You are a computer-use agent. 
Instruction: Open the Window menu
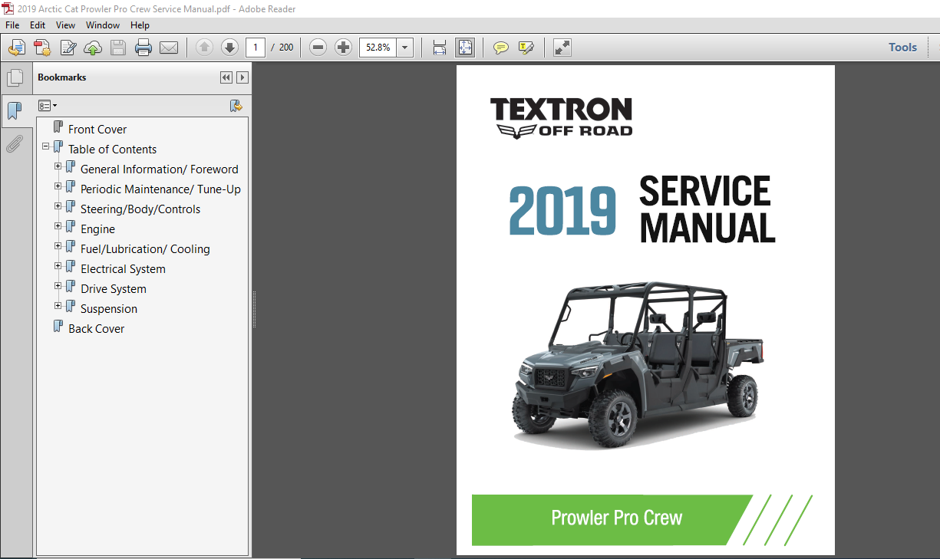coord(103,25)
